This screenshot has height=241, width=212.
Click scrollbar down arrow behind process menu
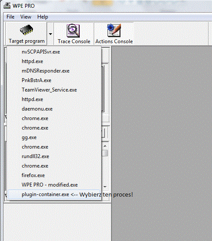(105, 187)
